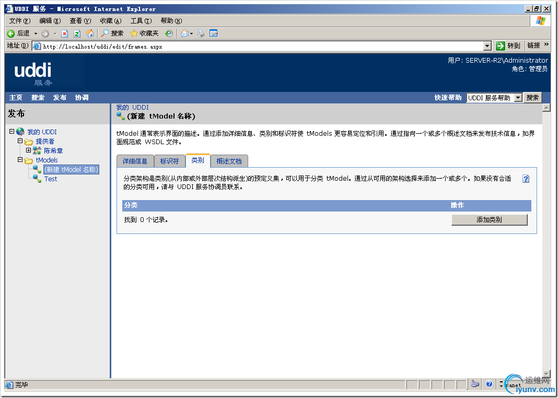Select the Test tModel tree item

[51, 179]
